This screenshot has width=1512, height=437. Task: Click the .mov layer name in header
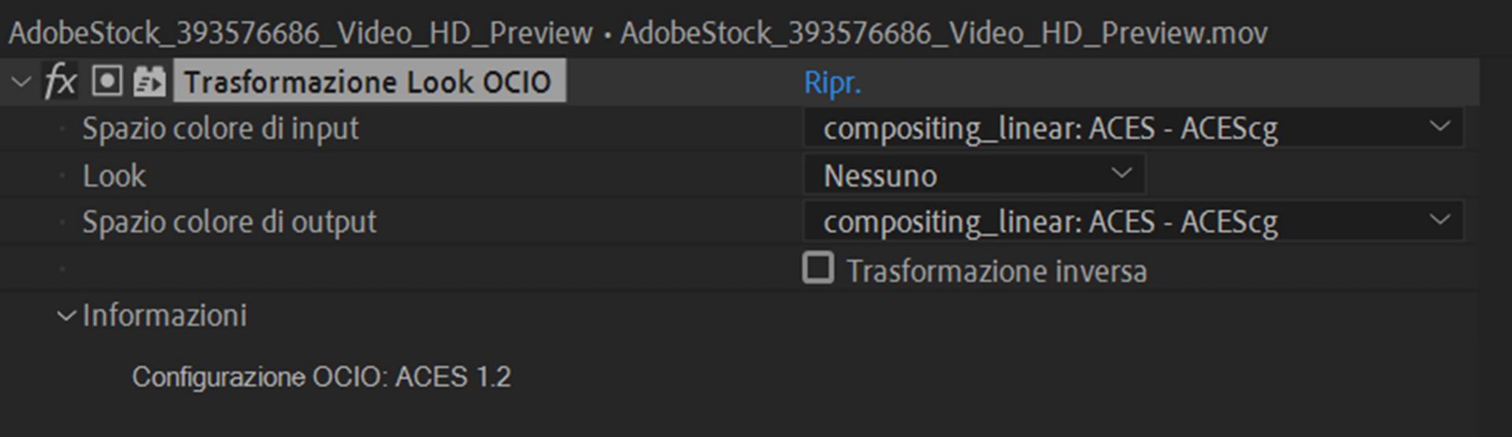[943, 33]
